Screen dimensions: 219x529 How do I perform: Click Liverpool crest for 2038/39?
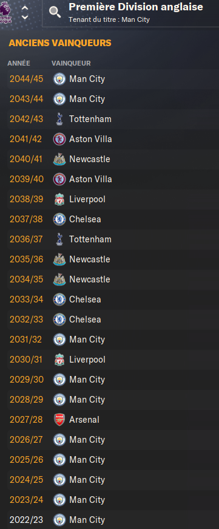tap(59, 199)
